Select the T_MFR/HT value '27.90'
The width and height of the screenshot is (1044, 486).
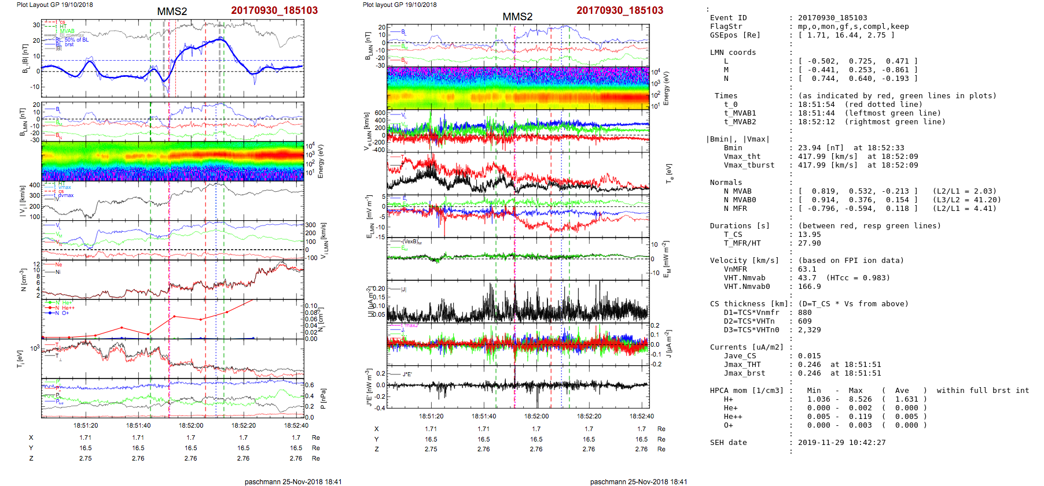point(809,243)
